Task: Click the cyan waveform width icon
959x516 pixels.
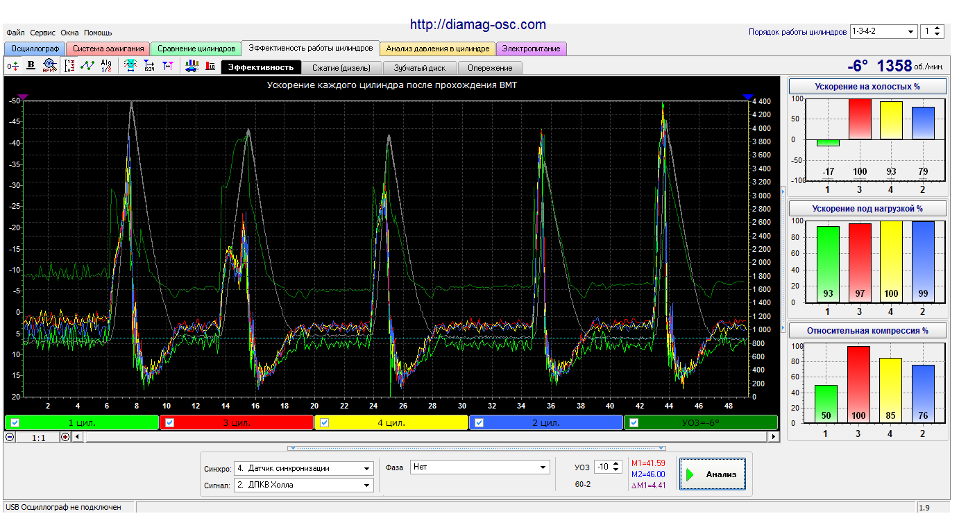Action: click(x=130, y=66)
